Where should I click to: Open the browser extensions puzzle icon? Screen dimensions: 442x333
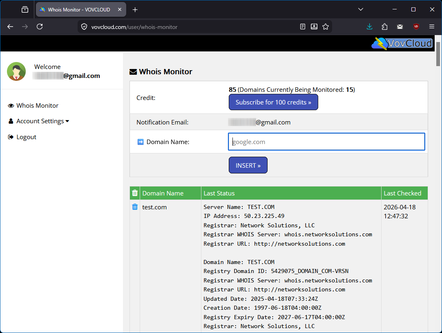coord(384,27)
